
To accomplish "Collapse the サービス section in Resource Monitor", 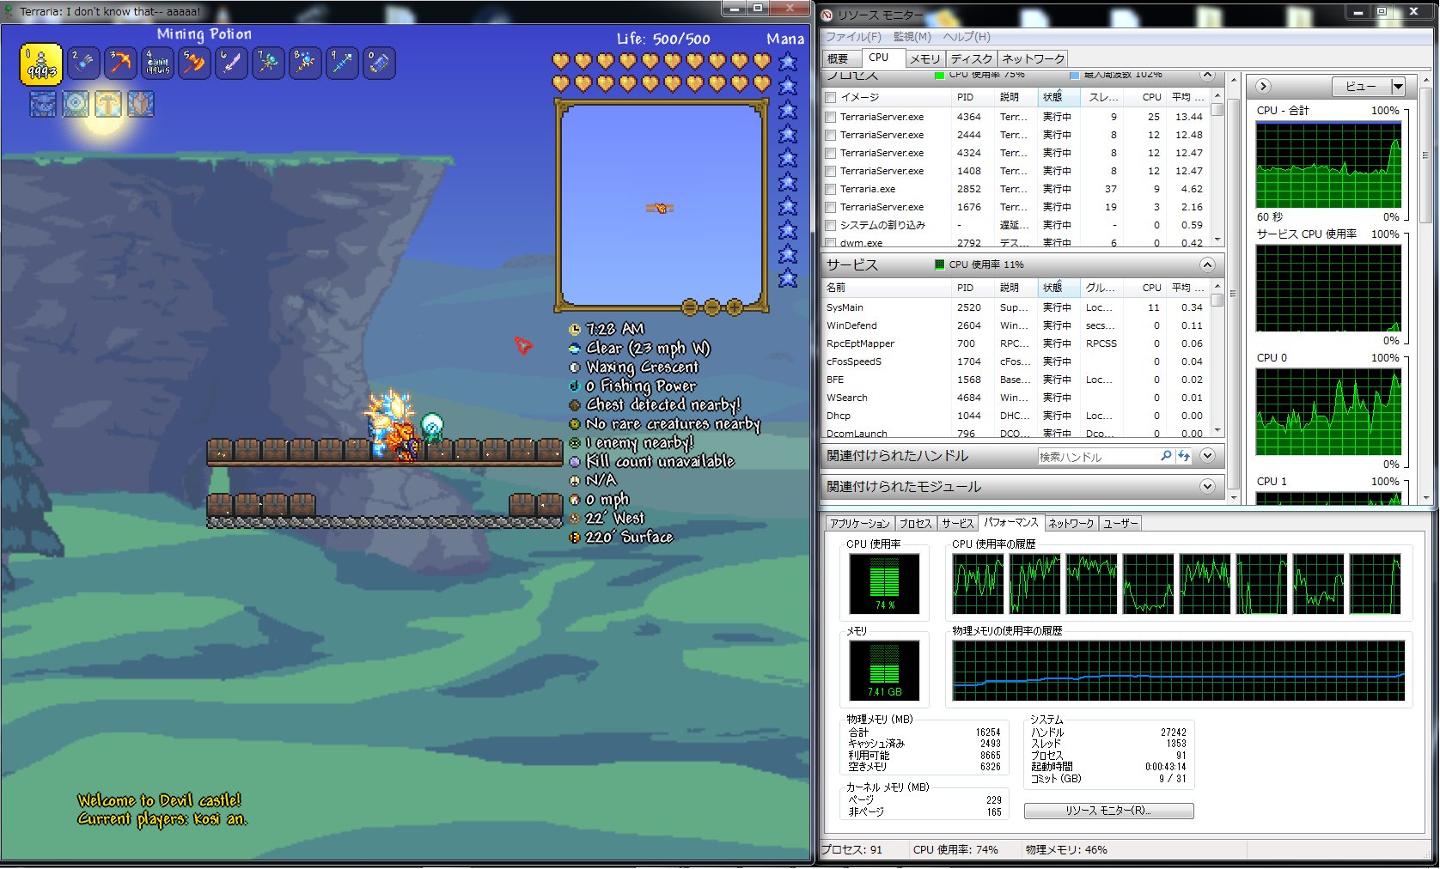I will tap(1207, 264).
